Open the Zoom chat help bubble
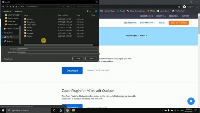200x113 pixels. click(x=191, y=101)
